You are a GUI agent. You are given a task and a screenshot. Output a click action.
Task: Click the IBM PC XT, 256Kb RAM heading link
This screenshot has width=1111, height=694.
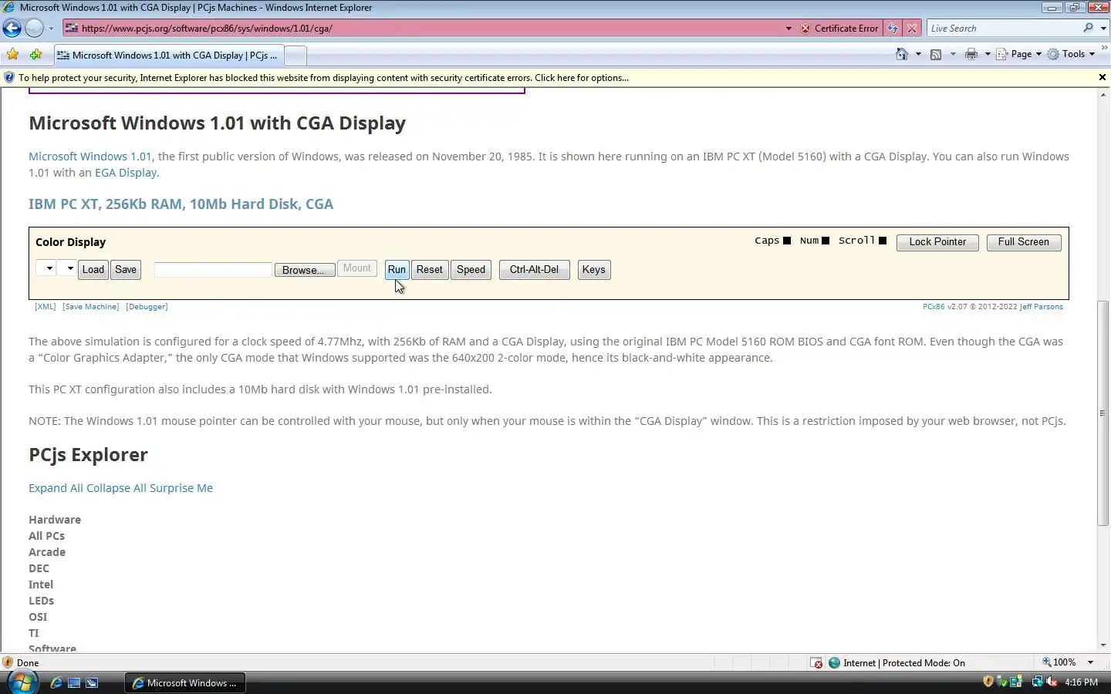coord(181,204)
